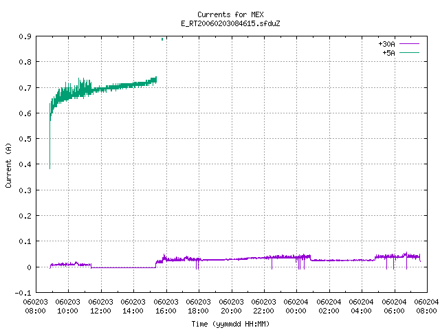Click the 0.7 y-axis tick label
The height and width of the screenshot is (330, 440).
[x=25, y=88]
